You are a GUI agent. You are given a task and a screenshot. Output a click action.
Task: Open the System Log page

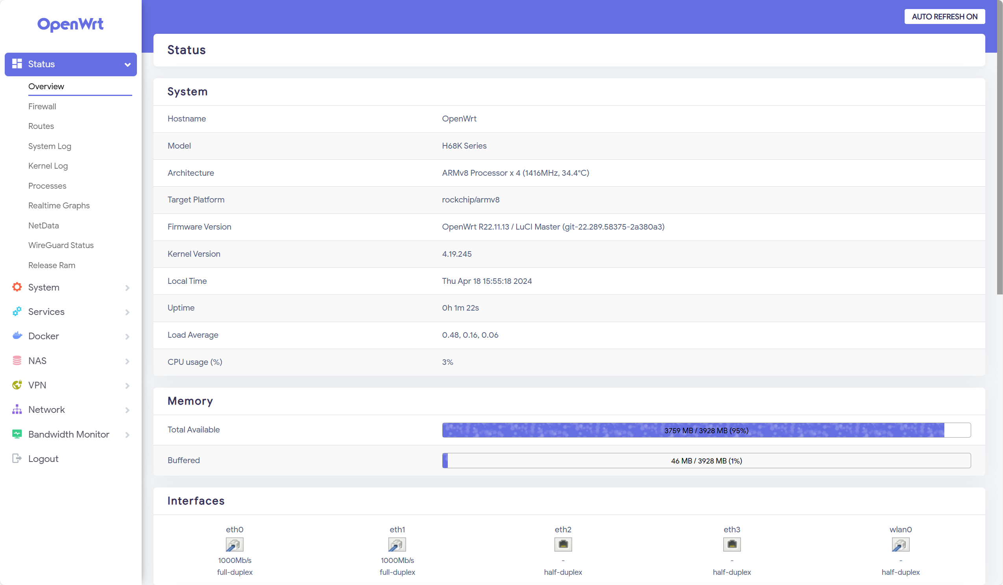click(x=50, y=146)
